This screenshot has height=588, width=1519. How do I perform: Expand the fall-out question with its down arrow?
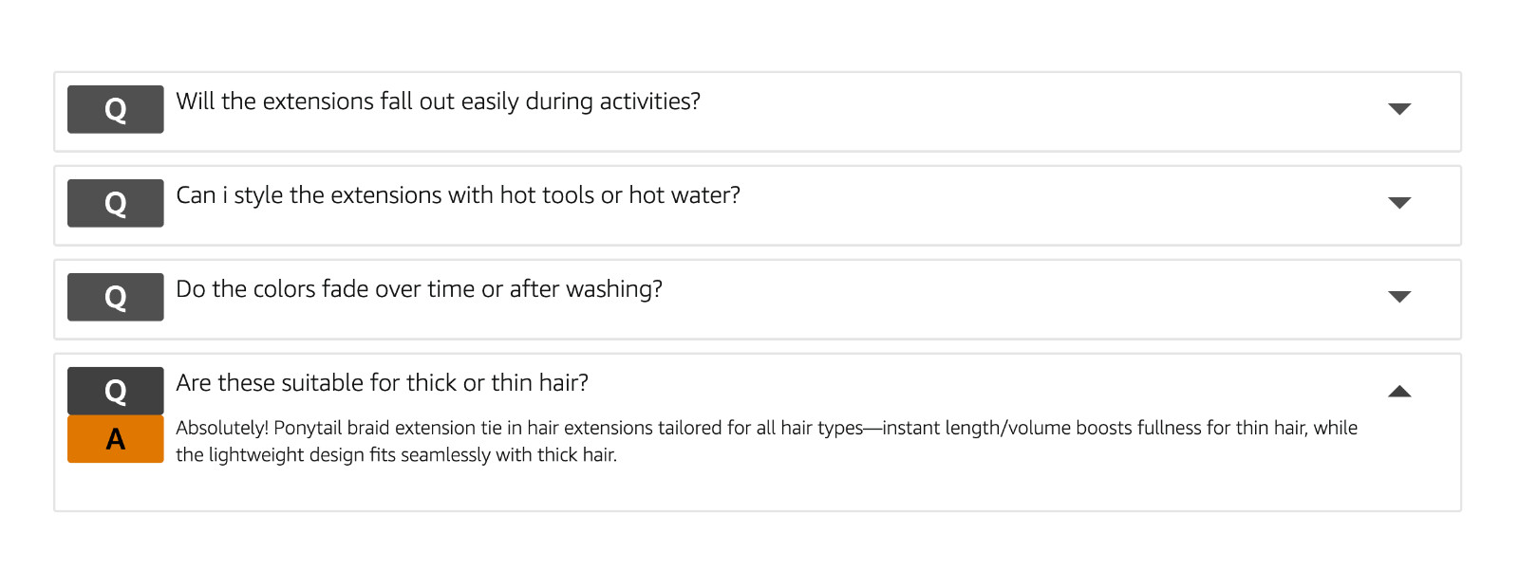tap(1399, 108)
